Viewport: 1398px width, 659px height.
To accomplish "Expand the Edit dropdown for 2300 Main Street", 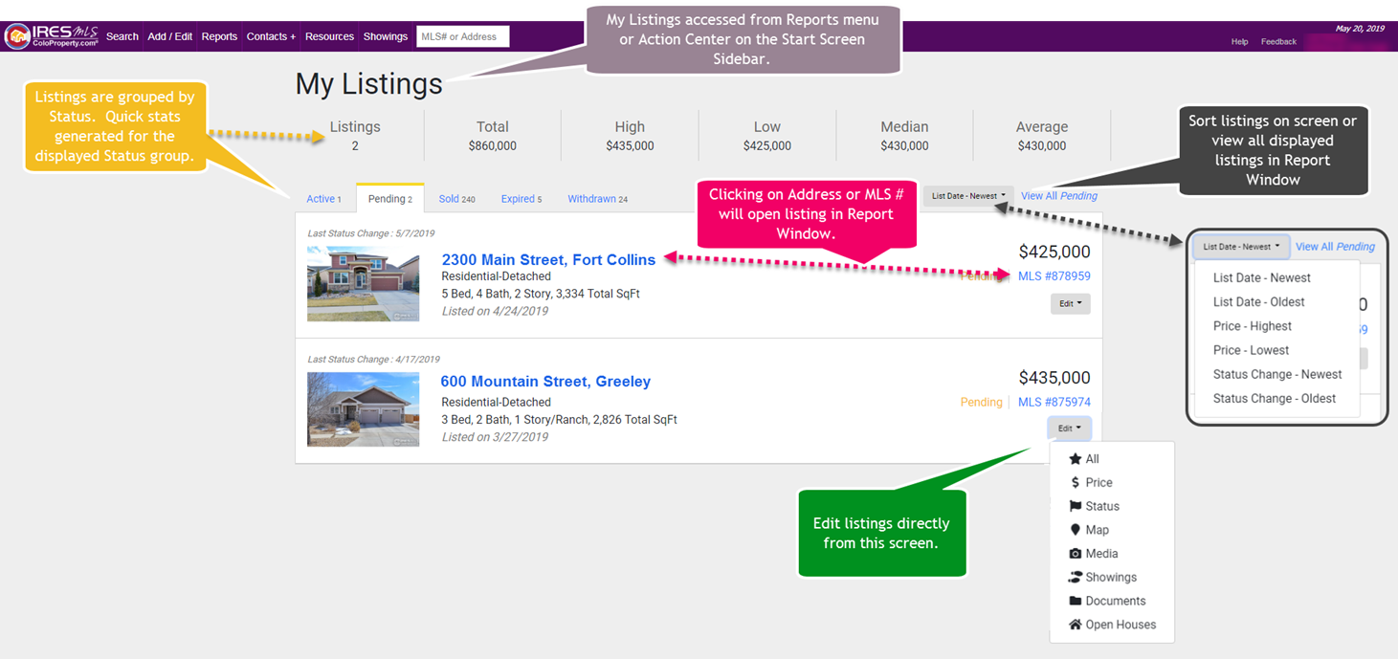I will click(1069, 303).
